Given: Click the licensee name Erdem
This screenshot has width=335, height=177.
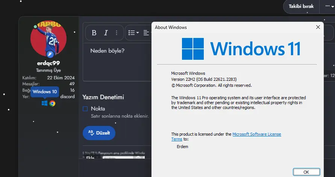Looking at the screenshot, I should point(182,147).
